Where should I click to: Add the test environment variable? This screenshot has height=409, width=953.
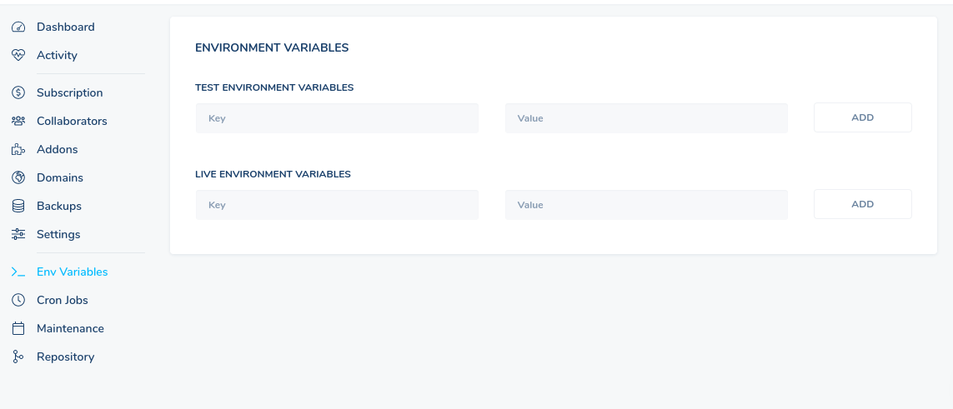click(862, 117)
